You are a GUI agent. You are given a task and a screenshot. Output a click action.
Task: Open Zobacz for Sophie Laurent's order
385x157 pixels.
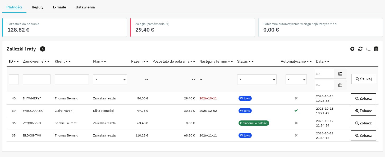[364, 123]
